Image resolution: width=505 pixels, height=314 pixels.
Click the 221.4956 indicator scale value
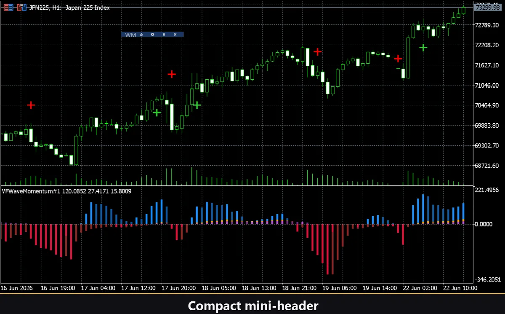pos(487,190)
